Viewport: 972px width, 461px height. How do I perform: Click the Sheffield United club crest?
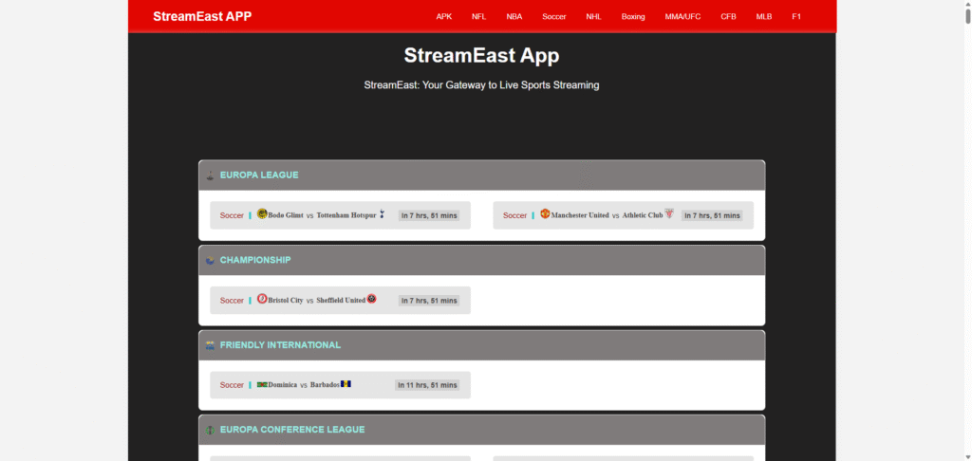click(371, 299)
